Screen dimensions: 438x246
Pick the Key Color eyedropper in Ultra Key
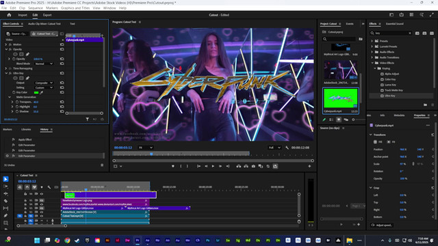click(x=41, y=92)
